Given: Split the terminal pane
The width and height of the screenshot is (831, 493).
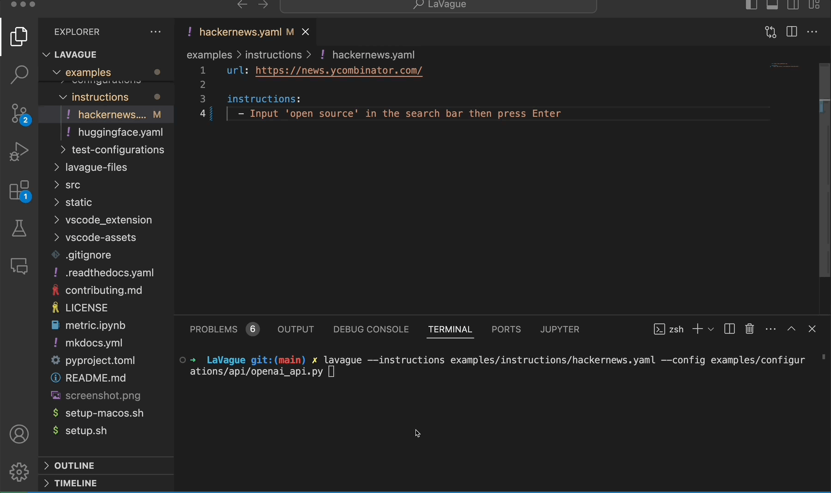Looking at the screenshot, I should (x=729, y=329).
